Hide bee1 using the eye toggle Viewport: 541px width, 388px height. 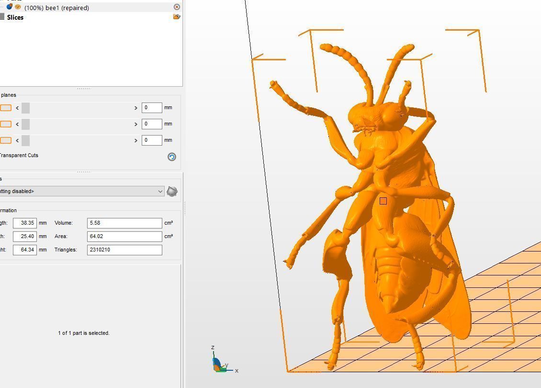coord(18,7)
